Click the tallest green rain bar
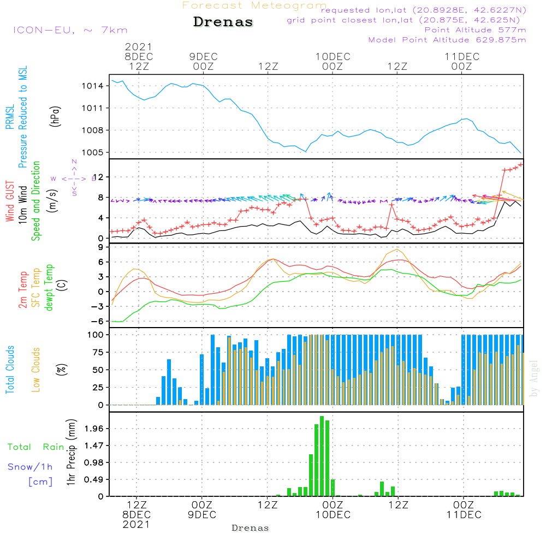This screenshot has height=546, width=546. coord(322,456)
